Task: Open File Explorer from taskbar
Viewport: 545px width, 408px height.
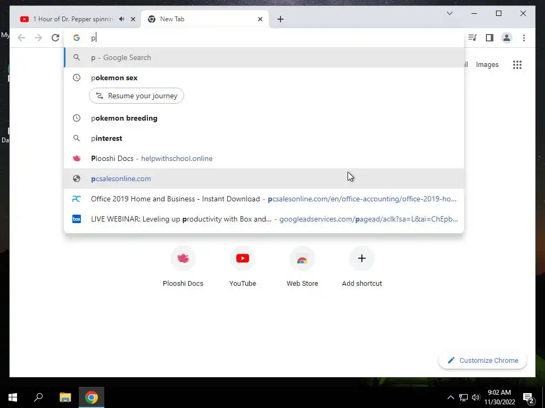Action: (65, 397)
